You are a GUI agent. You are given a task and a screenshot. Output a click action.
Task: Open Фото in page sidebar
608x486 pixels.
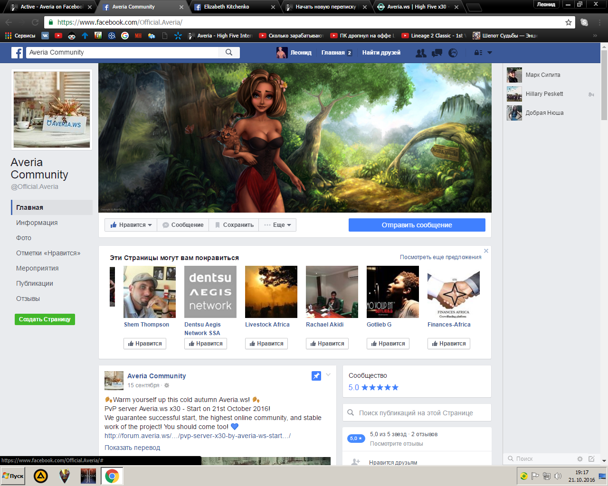pos(24,238)
